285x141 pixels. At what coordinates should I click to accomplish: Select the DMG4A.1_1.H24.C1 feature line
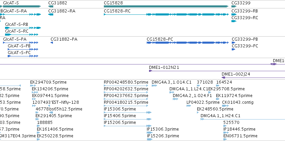243,119
